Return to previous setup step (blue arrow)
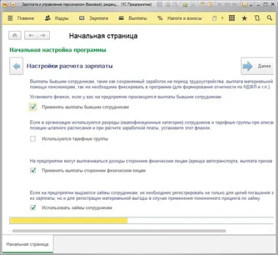The width and height of the screenshot is (278, 255). tap(16, 66)
